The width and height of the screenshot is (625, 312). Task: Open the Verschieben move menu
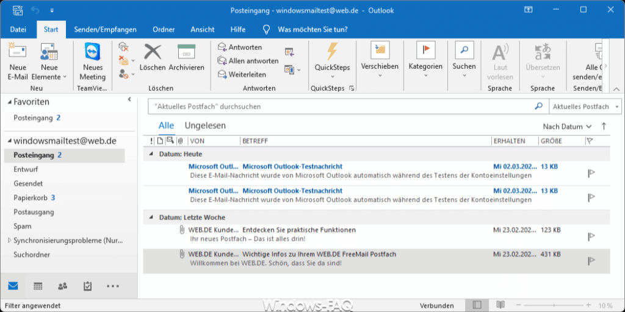click(380, 60)
